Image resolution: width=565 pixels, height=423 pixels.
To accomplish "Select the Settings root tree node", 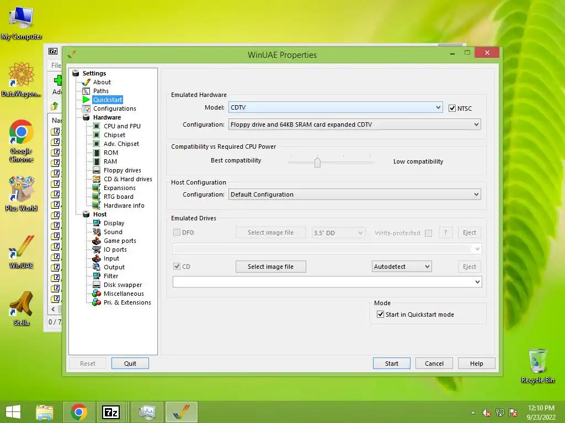I will click(x=94, y=73).
